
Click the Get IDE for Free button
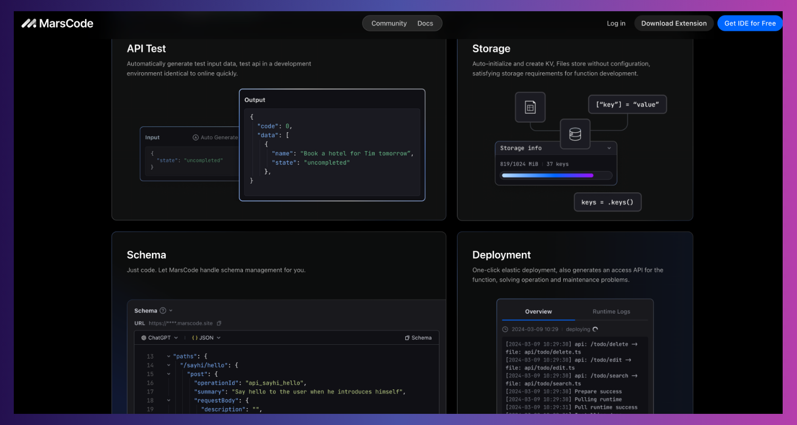750,23
